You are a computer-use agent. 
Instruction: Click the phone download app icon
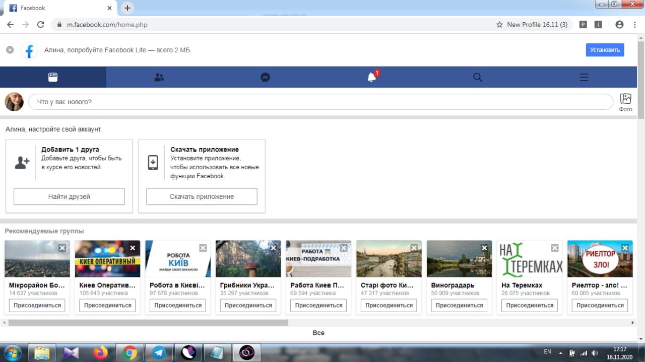coord(153,163)
